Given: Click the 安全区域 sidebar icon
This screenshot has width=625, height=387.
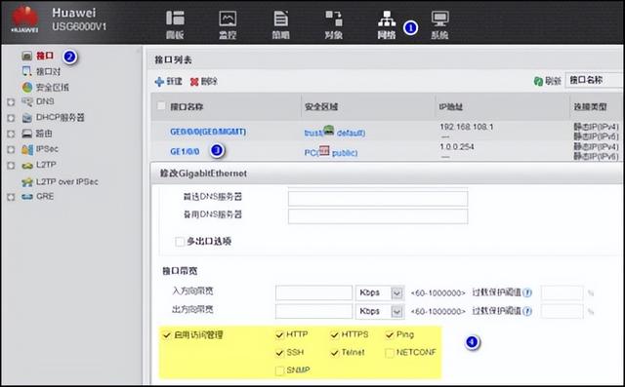Looking at the screenshot, I should pyautogui.click(x=26, y=87).
